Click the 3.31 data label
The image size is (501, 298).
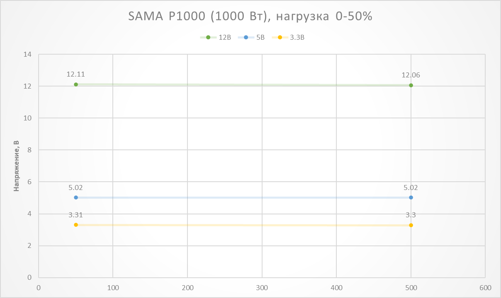(76, 214)
